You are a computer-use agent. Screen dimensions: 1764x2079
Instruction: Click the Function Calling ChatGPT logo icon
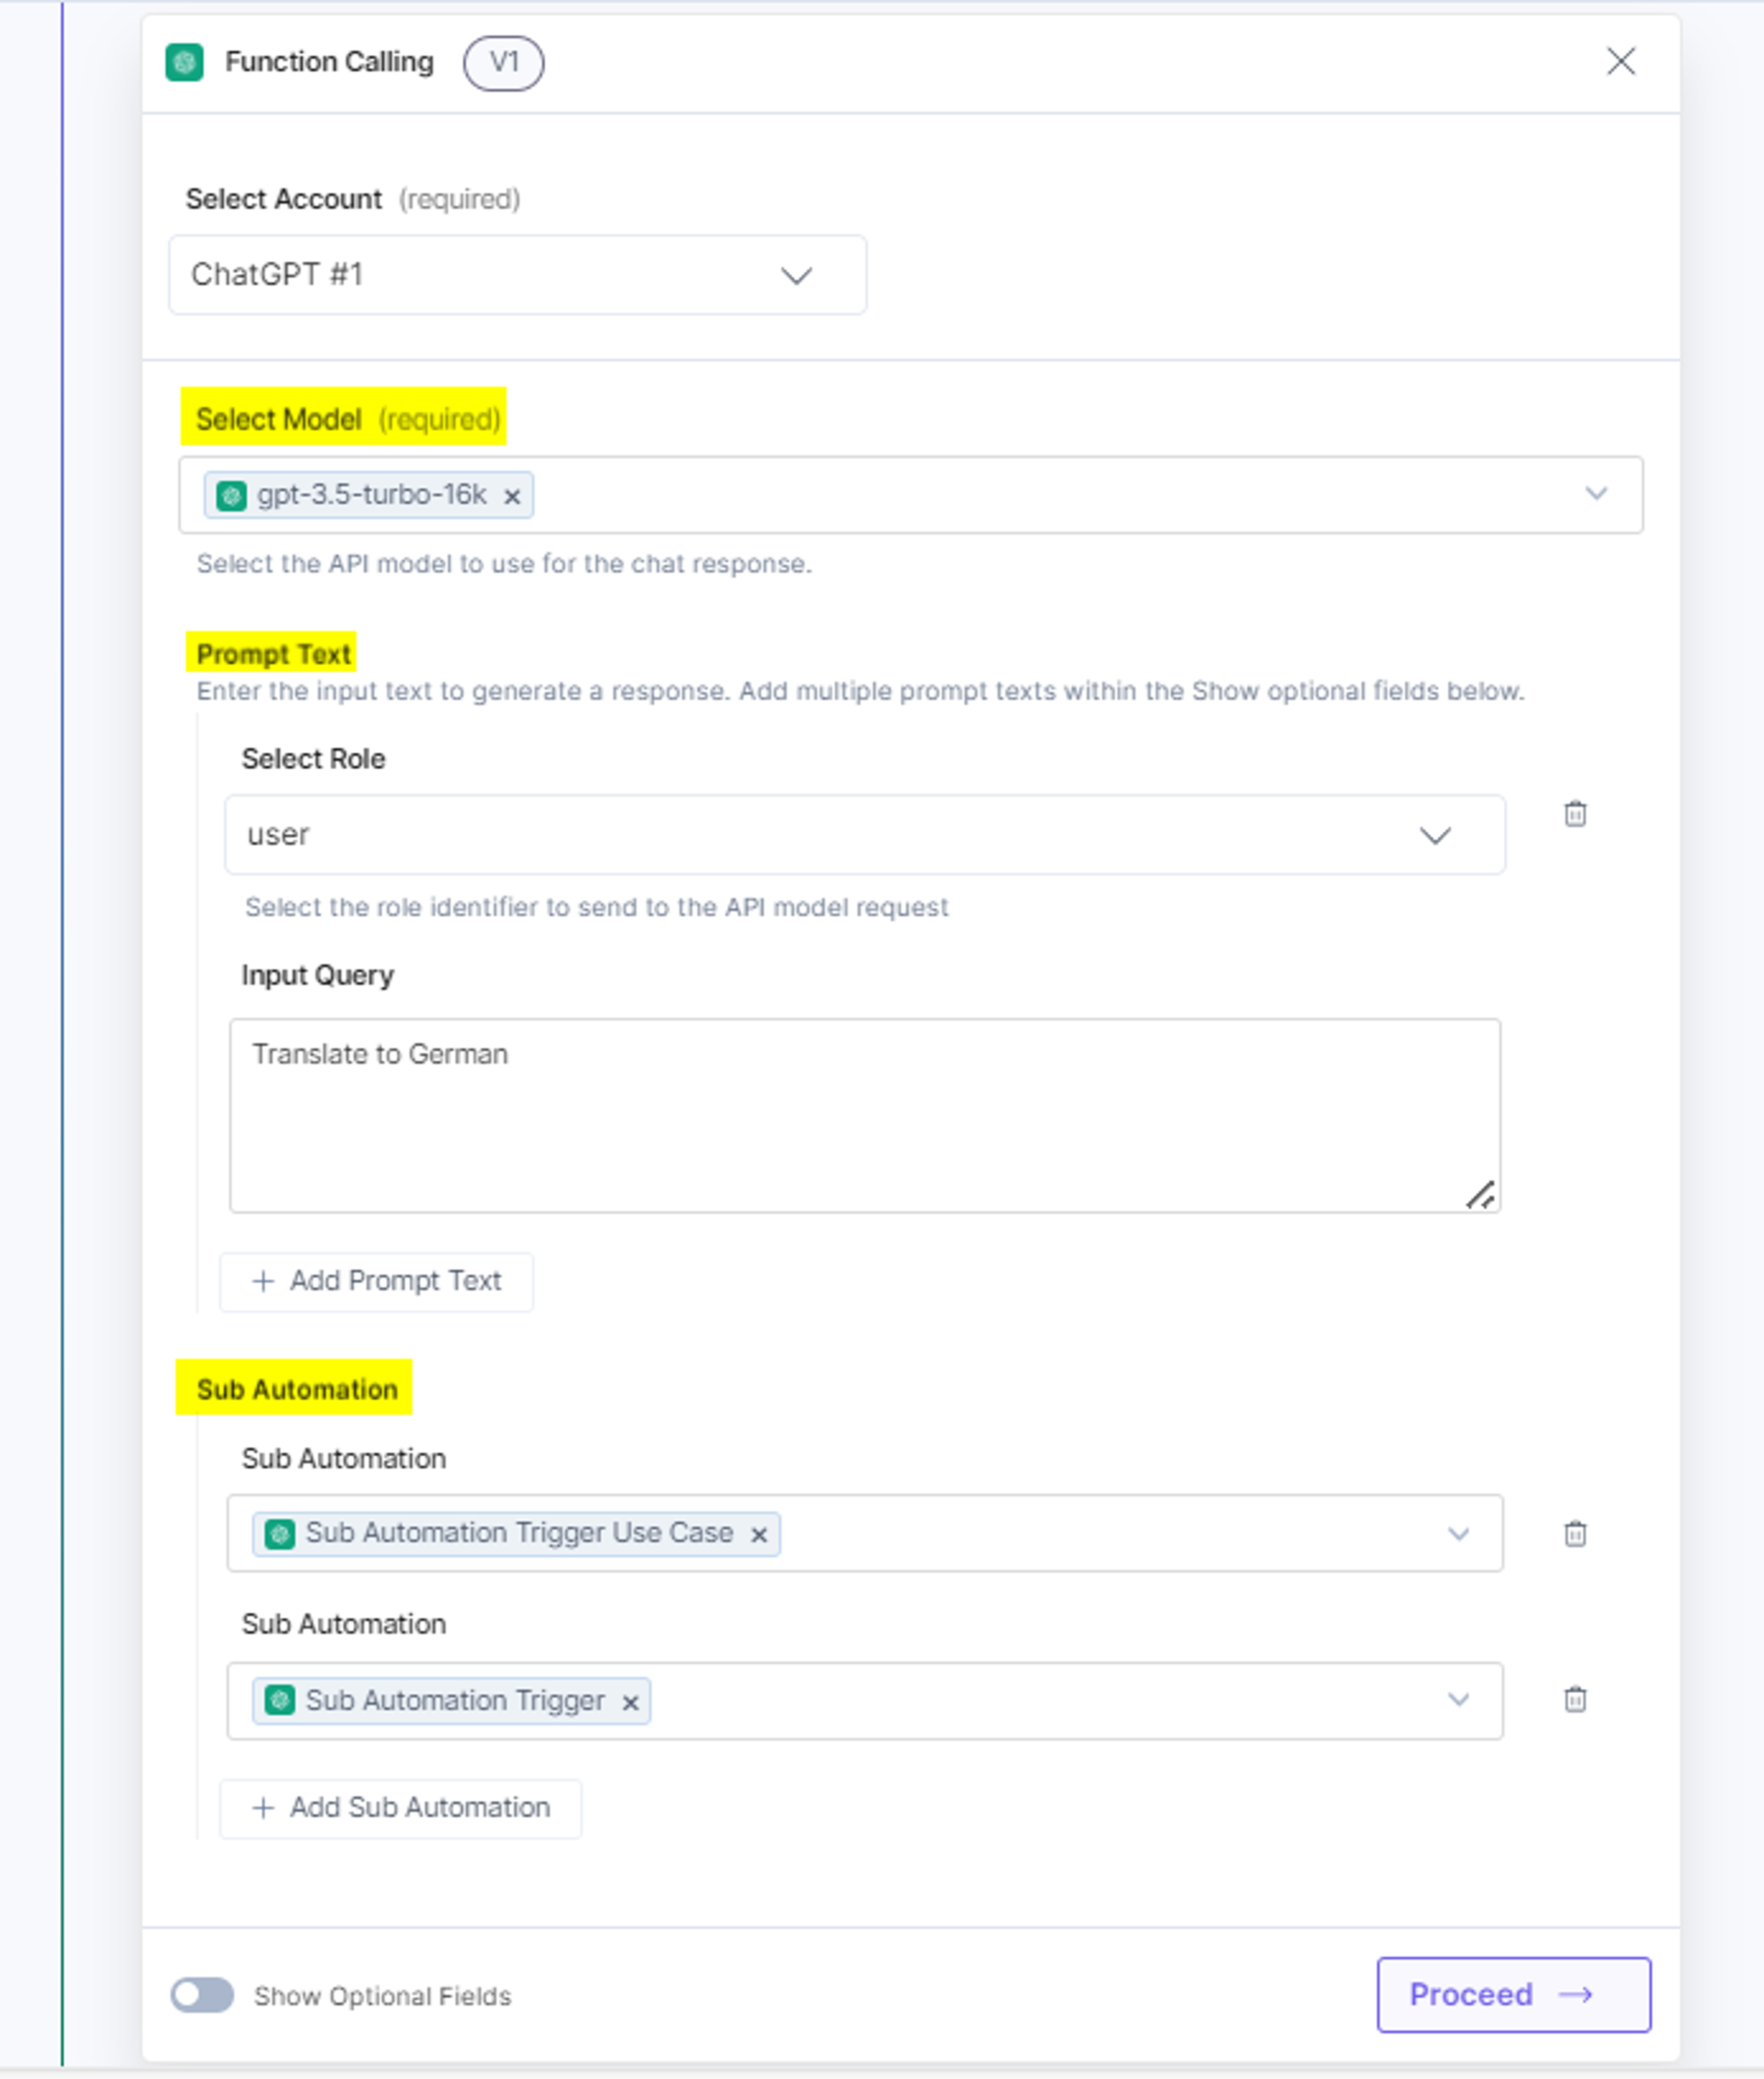(x=184, y=62)
